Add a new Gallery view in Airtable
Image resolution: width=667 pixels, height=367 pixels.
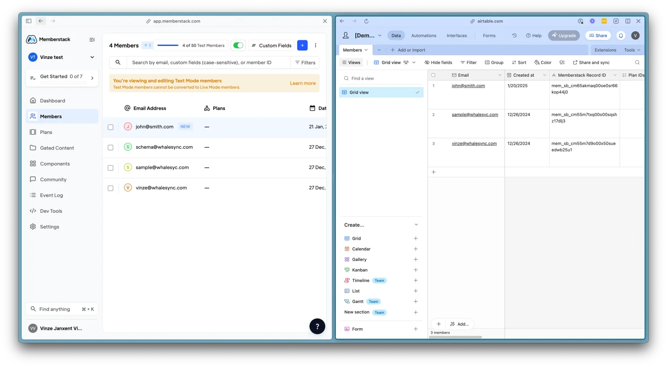click(416, 260)
